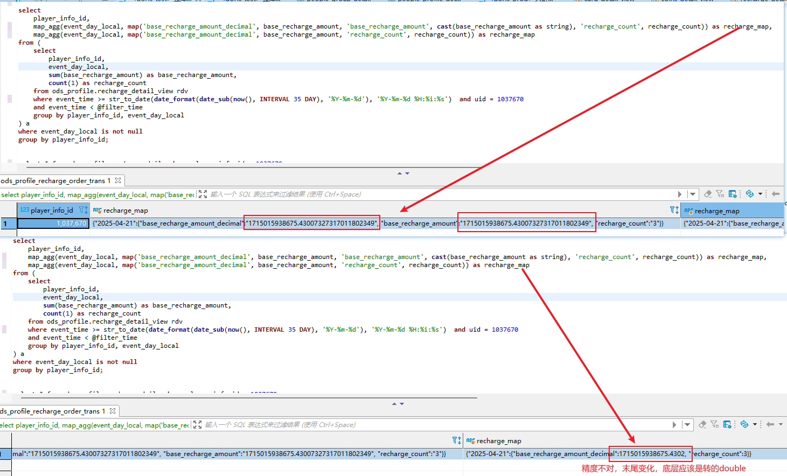The image size is (787, 476).
Task: Click first 'select' keyword in upper editor
Action: click(30, 10)
